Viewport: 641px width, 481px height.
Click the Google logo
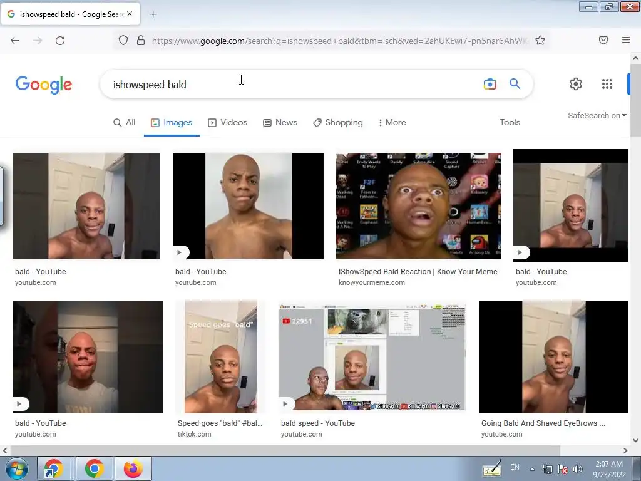coord(44,85)
